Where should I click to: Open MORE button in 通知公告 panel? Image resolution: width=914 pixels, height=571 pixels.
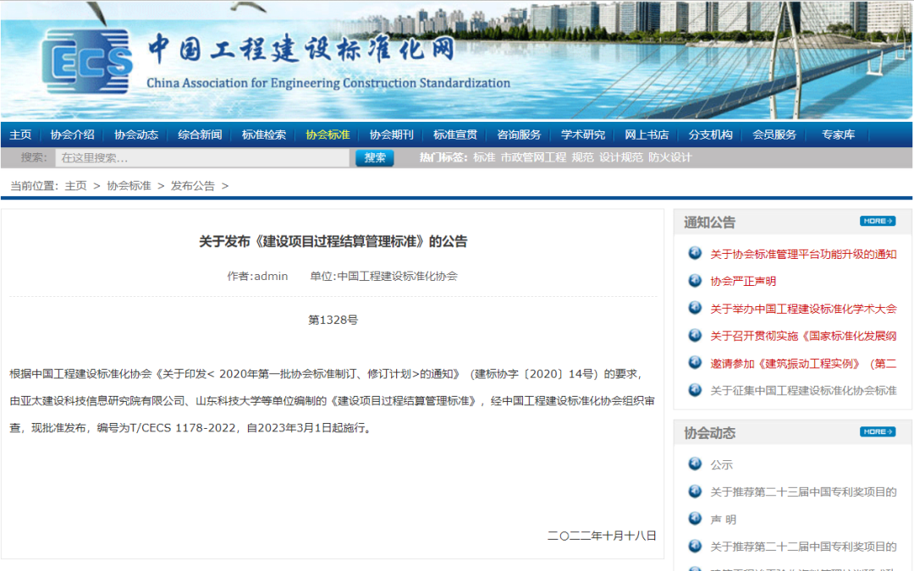click(877, 222)
